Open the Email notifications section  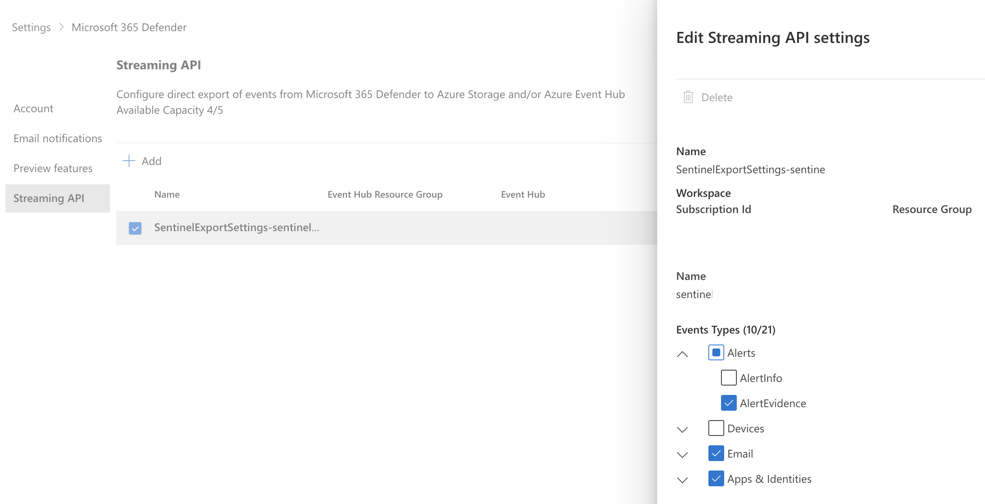click(58, 138)
